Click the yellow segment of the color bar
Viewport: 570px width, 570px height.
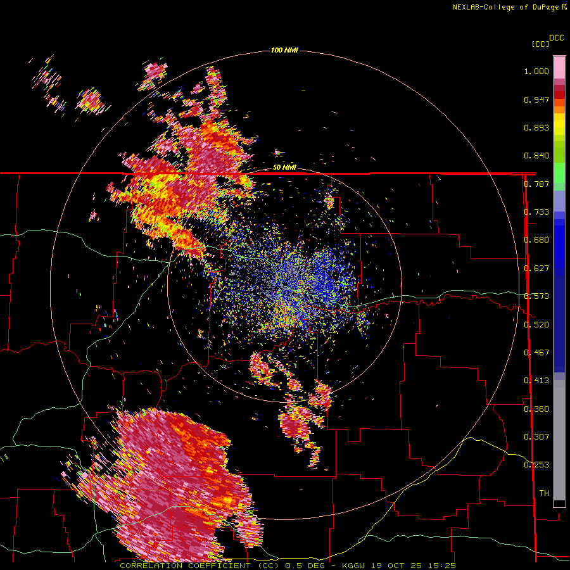559,124
